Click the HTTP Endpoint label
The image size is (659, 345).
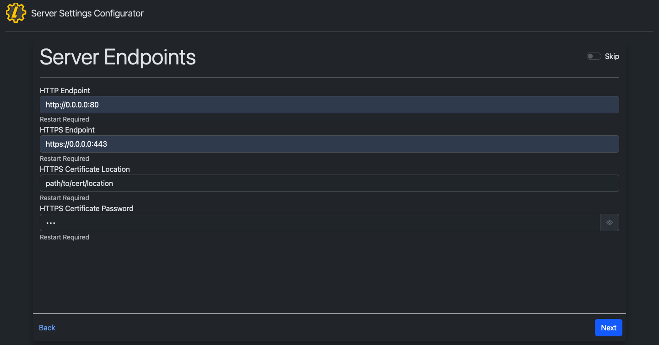point(65,90)
